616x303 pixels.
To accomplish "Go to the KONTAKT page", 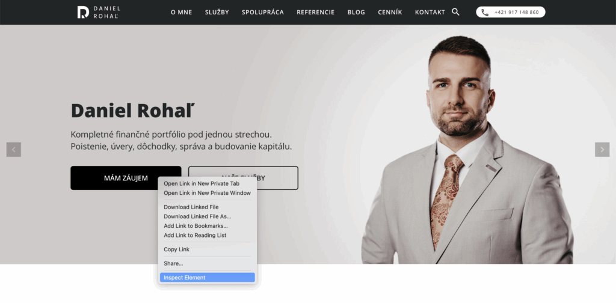I will (x=430, y=12).
